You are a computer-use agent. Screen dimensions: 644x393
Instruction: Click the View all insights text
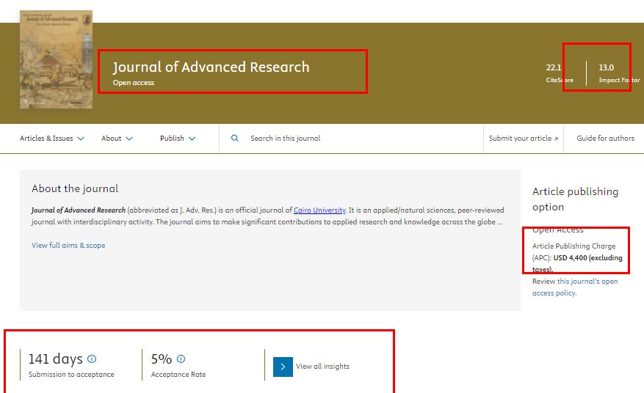click(322, 367)
